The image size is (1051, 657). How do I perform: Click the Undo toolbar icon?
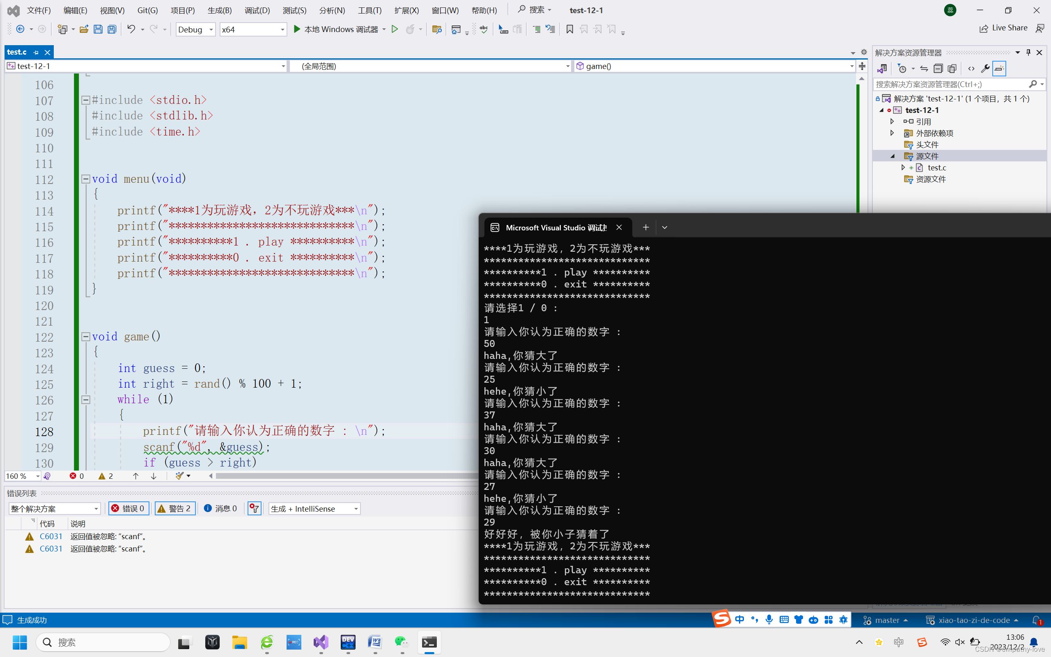[x=131, y=29]
